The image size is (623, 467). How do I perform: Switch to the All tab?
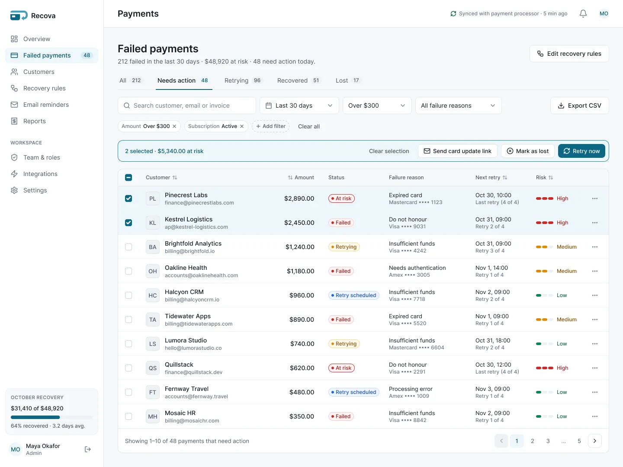pyautogui.click(x=131, y=80)
